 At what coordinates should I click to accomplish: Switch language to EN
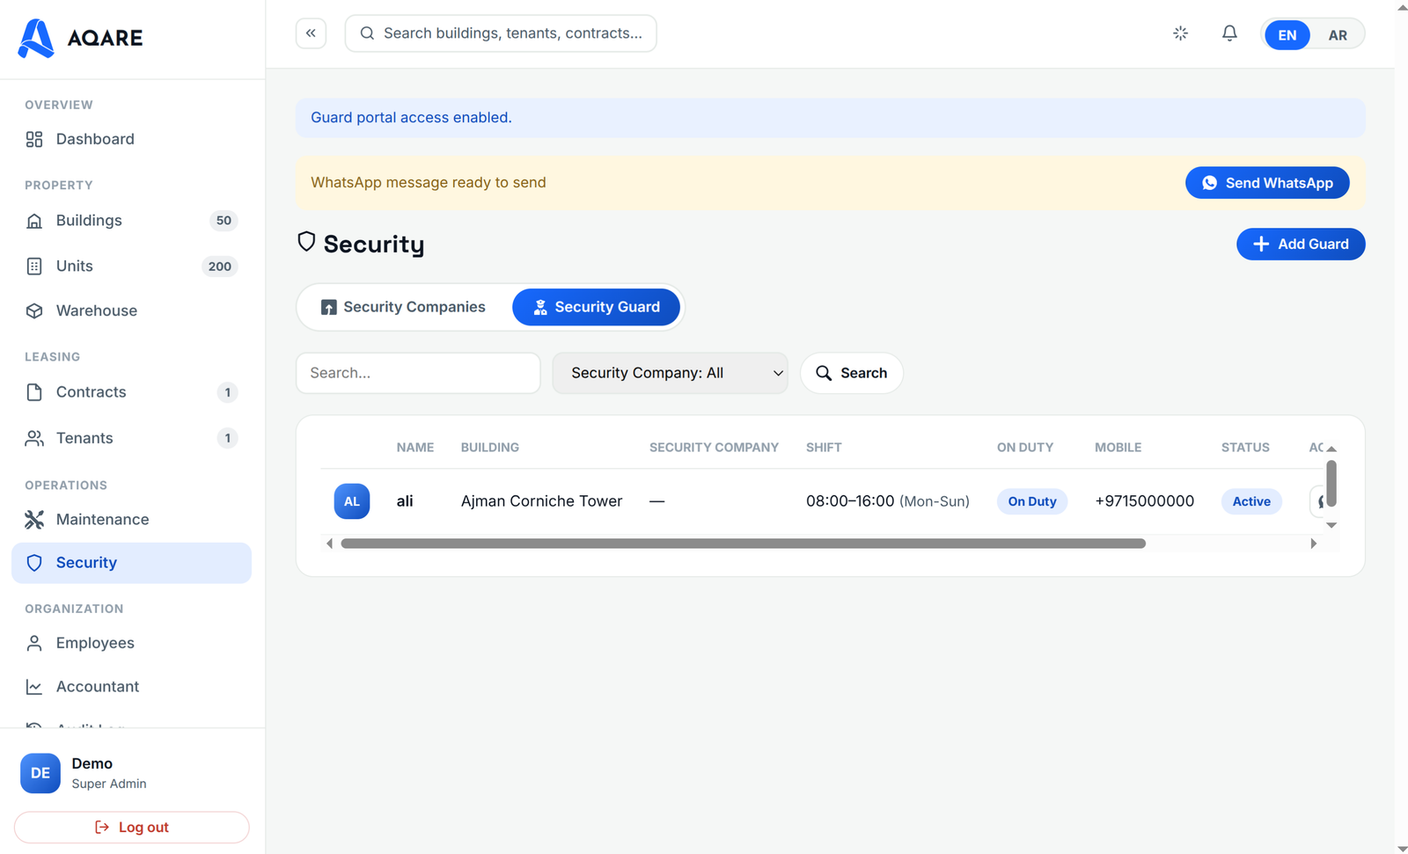point(1287,35)
